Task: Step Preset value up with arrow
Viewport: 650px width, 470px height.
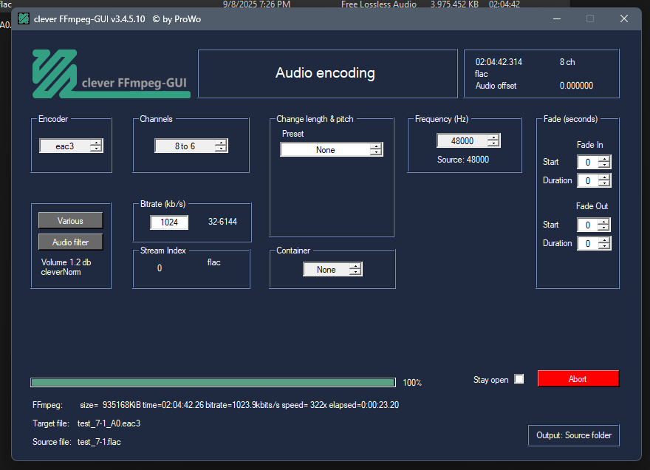Action: (x=376, y=146)
